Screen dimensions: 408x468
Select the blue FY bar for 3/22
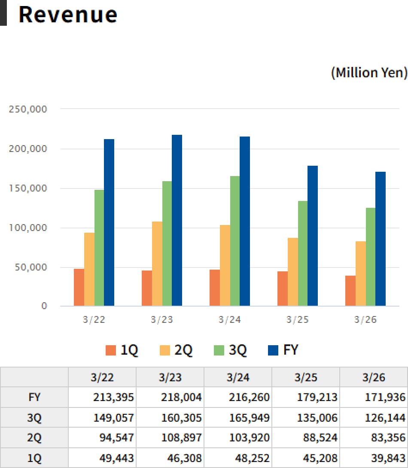(x=109, y=222)
